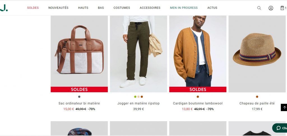Open the COSTUMES menu
The width and height of the screenshot is (287, 136).
[x=122, y=8]
